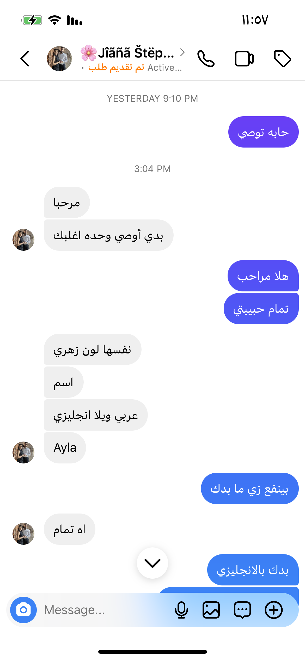Jump to latest with down chevron button
The image size is (305, 660).
pos(152,563)
